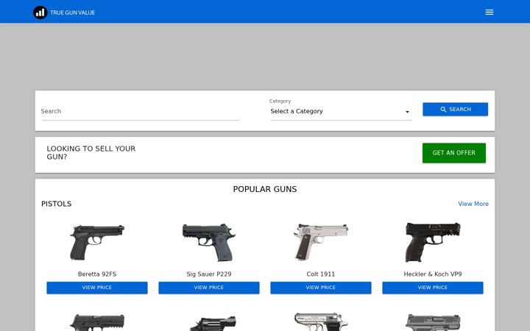Screen dimensions: 530x331
Task: Click the blue SEARCH button
Action: (455, 110)
